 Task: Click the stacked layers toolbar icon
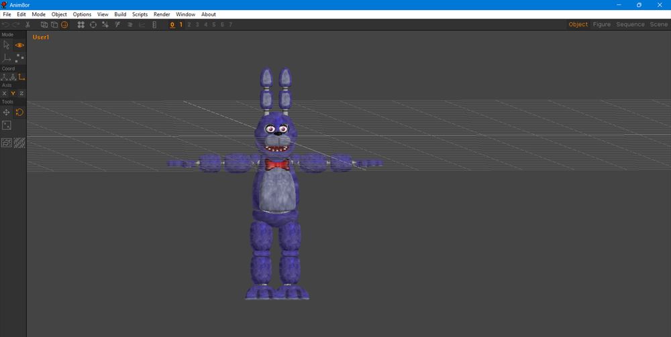pos(130,25)
